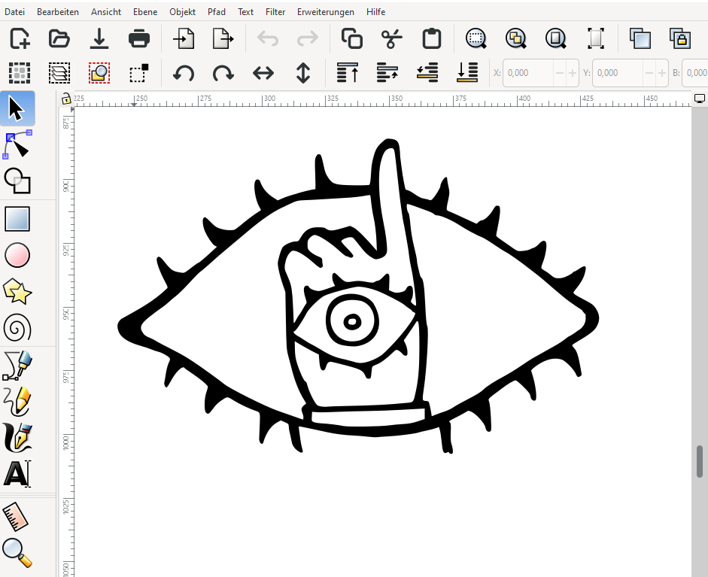Flip the selection horizontally
The image size is (708, 577).
click(x=263, y=73)
